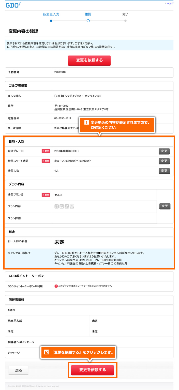
Task: Click the top 変更を依頼する button
Action: click(x=89, y=61)
